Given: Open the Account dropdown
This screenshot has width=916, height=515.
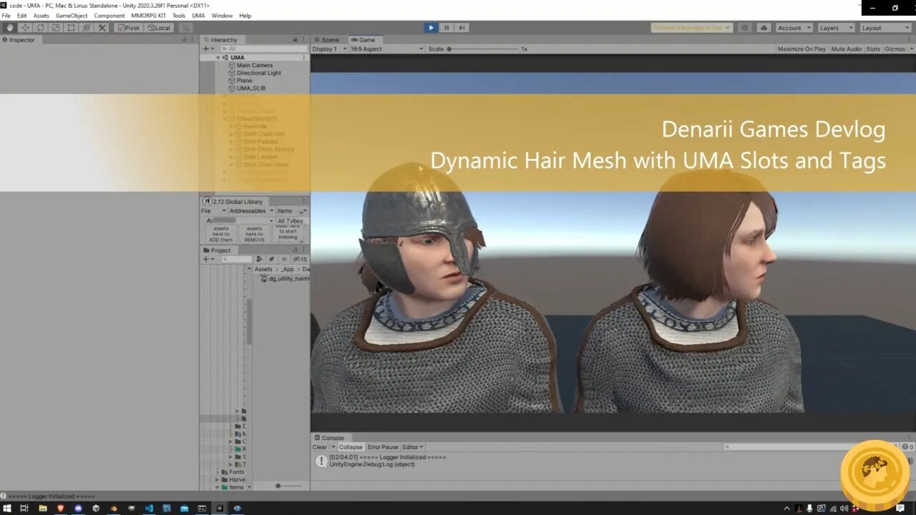Looking at the screenshot, I should coord(794,28).
